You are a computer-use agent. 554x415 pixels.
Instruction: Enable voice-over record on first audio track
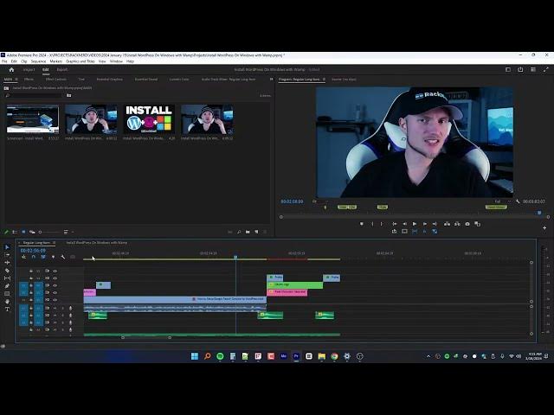(70, 308)
